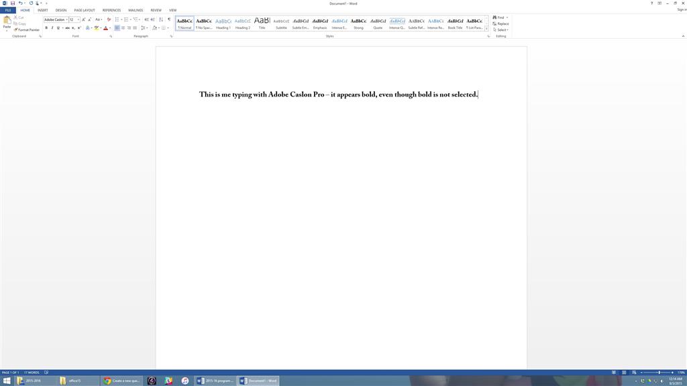
Task: Increase paragraph indent
Action: pos(152,19)
